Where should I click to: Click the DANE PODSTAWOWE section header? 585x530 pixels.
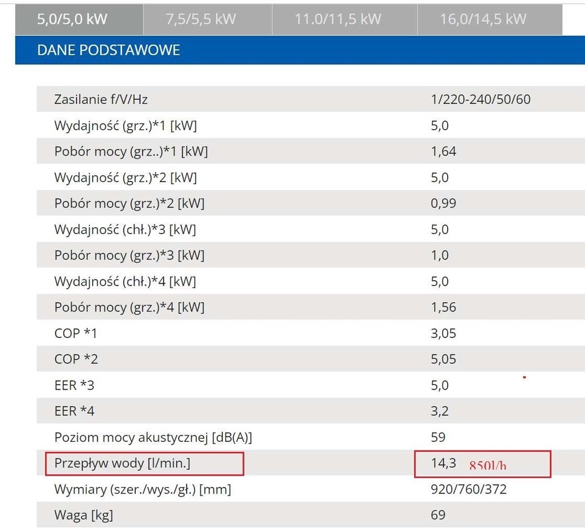pos(109,50)
